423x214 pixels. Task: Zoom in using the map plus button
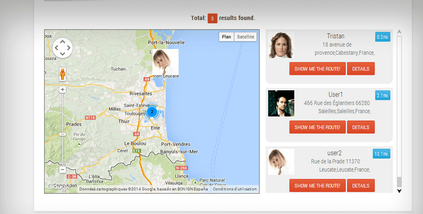pos(62,89)
